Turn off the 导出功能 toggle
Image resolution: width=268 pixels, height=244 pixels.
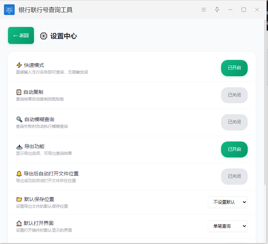click(x=234, y=149)
